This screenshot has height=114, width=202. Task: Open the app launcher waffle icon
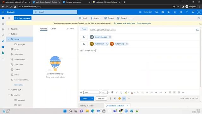[x=3, y=12]
